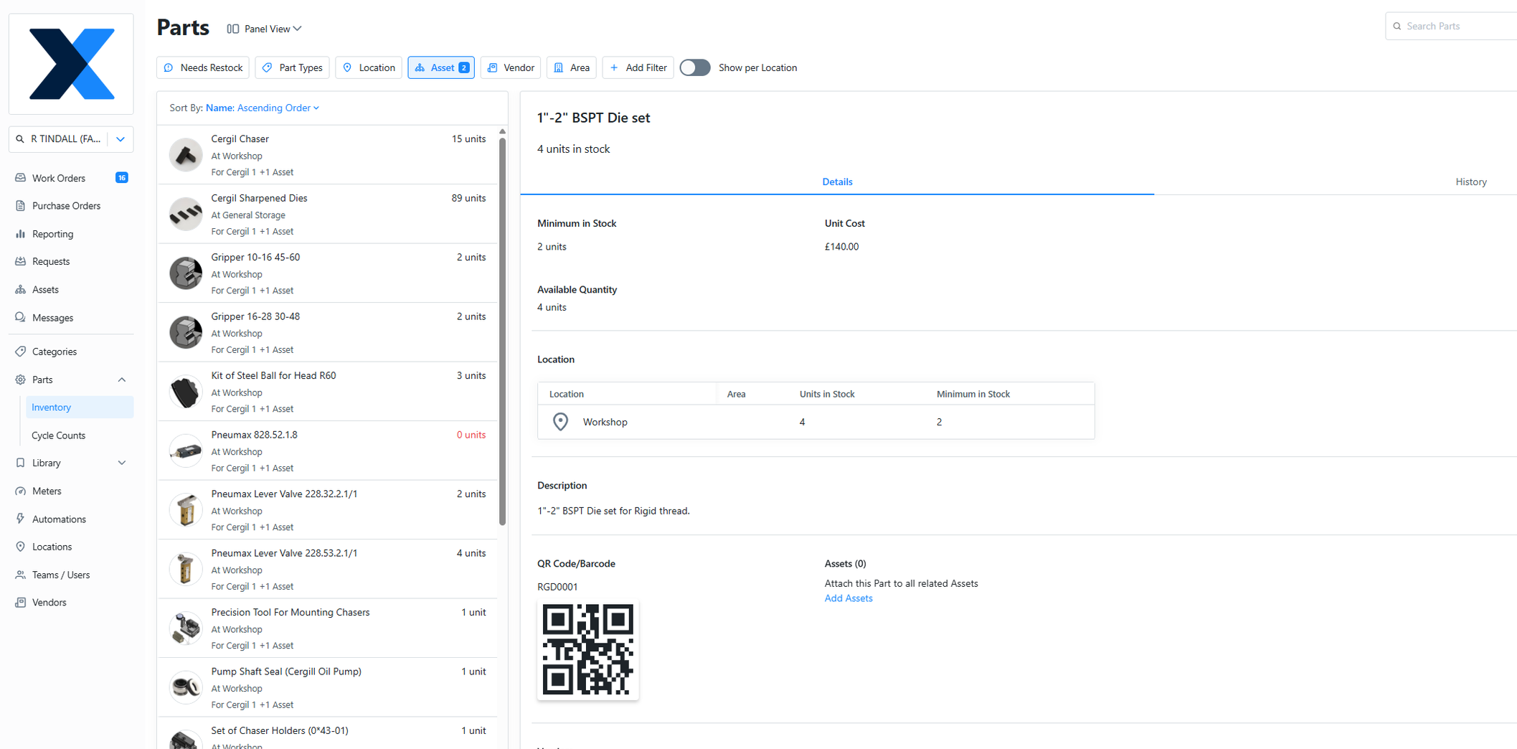Open the Name sort order dropdown

point(263,108)
